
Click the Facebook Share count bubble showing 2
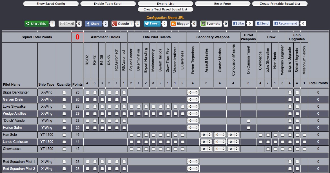click(x=105, y=24)
